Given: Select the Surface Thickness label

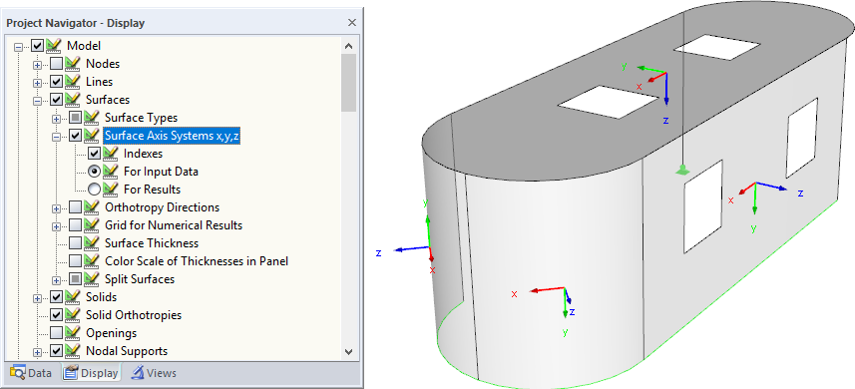Looking at the screenshot, I should 152,243.
